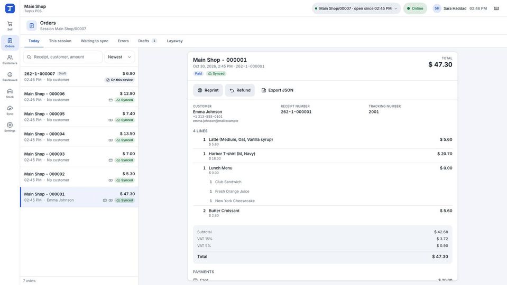
Task: Select draft order 262-1-000007
Action: (79, 77)
